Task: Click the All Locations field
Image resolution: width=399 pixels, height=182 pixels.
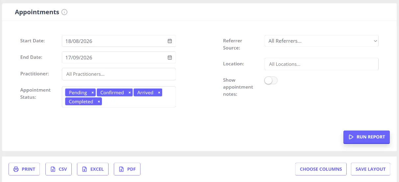Action: (321, 64)
